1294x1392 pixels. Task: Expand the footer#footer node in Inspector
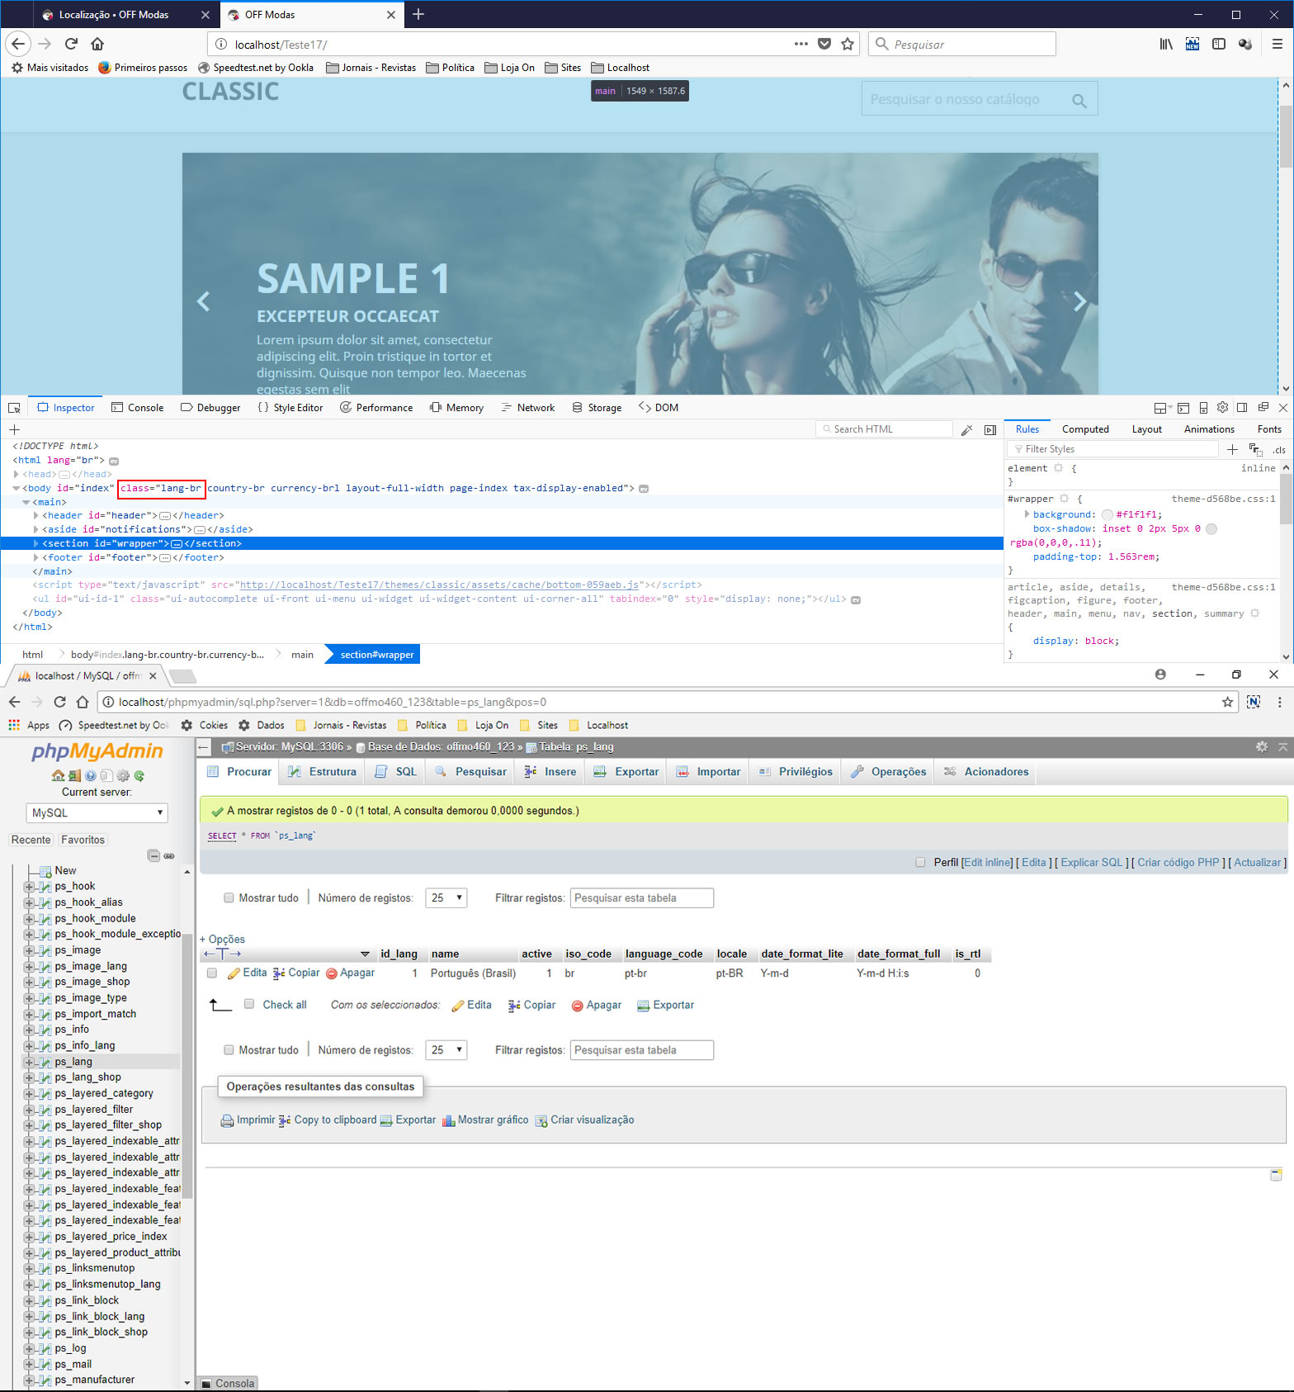(35, 558)
